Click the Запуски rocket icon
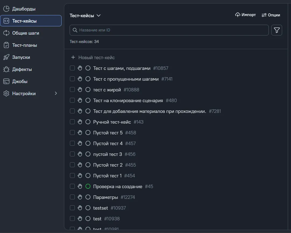Image resolution: width=291 pixels, height=233 pixels. [6, 57]
